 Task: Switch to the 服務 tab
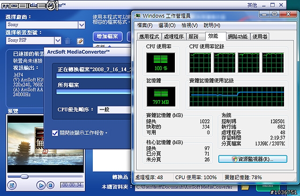tap(195, 36)
